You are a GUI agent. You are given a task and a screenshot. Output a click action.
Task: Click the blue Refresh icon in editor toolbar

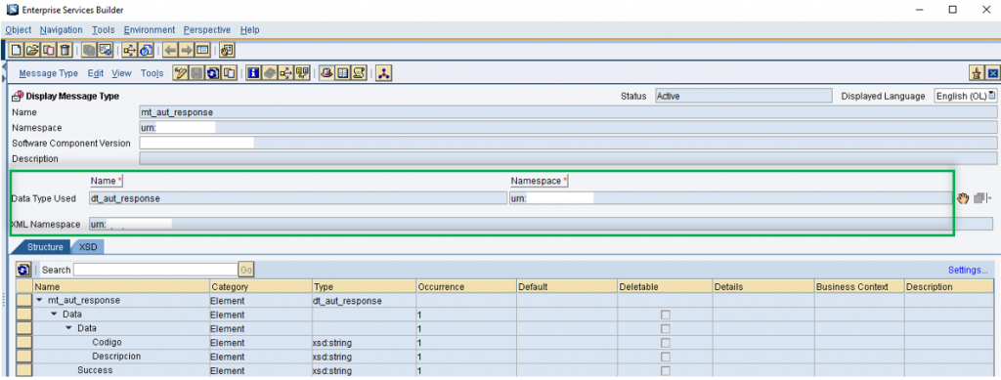point(212,73)
